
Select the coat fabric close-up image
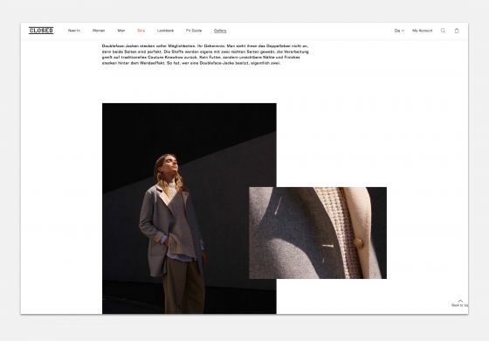click(x=318, y=233)
